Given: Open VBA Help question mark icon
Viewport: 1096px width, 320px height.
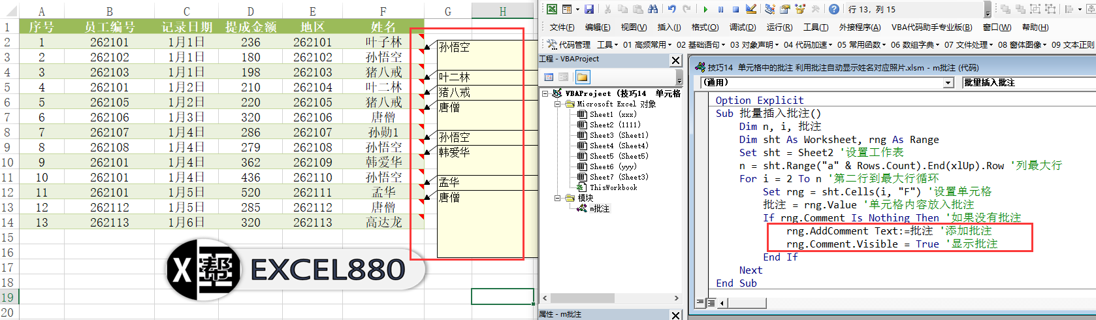Looking at the screenshot, I should click(x=834, y=9).
